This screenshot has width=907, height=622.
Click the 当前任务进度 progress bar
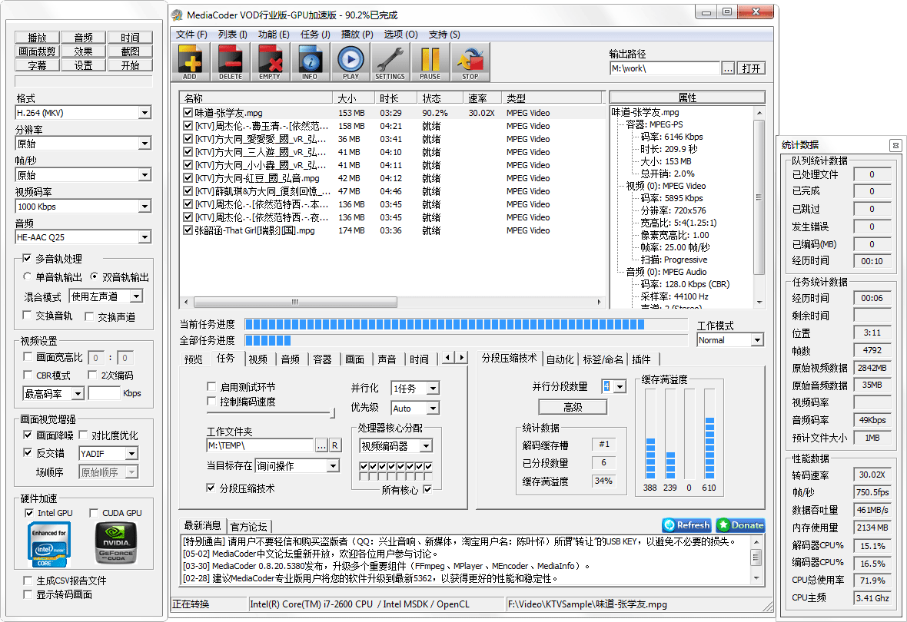pos(467,324)
